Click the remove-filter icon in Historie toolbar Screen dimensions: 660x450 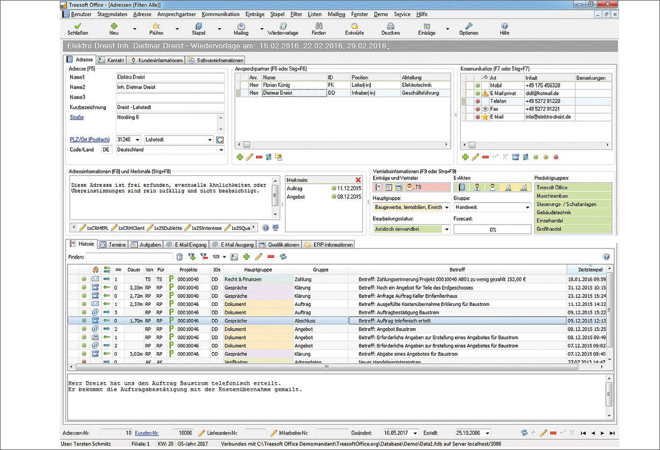[204, 257]
